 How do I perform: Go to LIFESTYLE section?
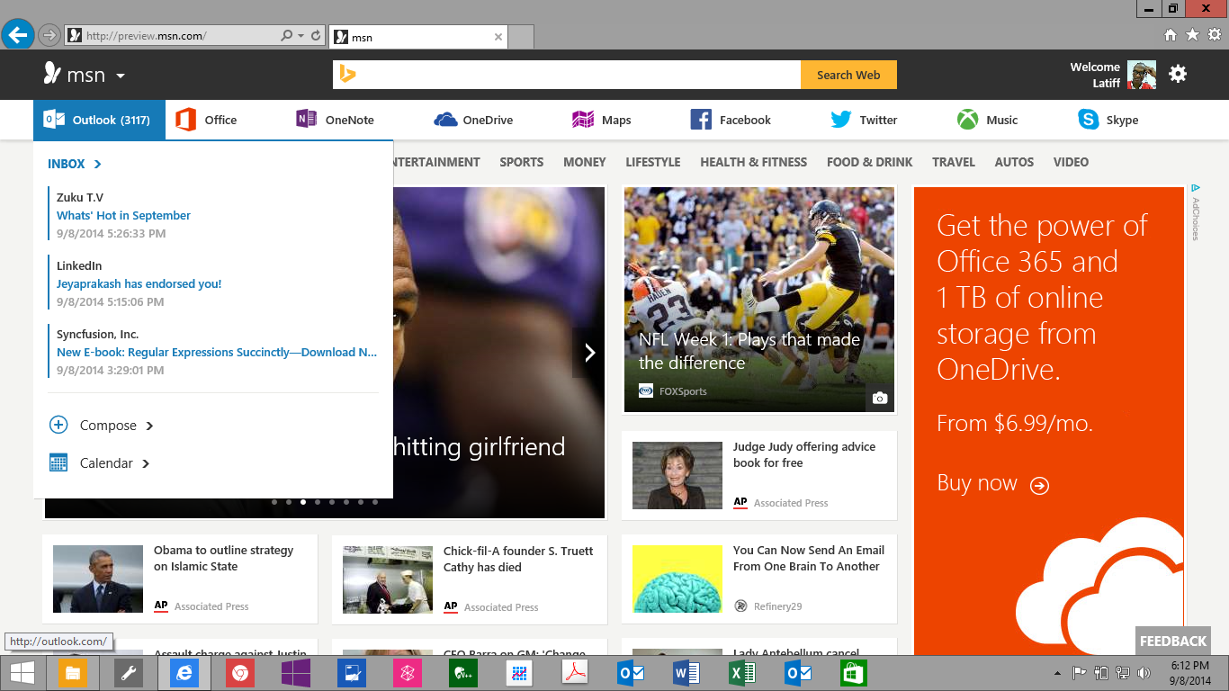coord(653,162)
